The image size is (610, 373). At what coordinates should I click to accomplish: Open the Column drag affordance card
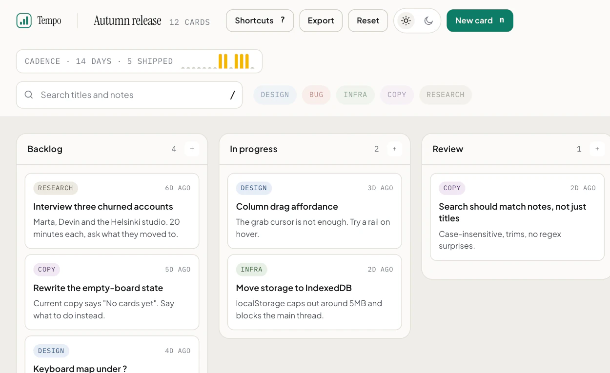[315, 211]
